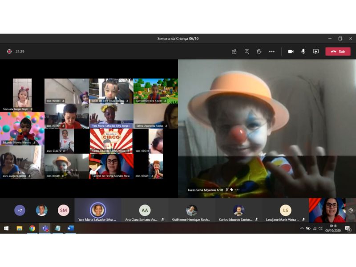Viewport: 356px width, 267px height.
Task: Show the participants panel
Action: (x=234, y=52)
